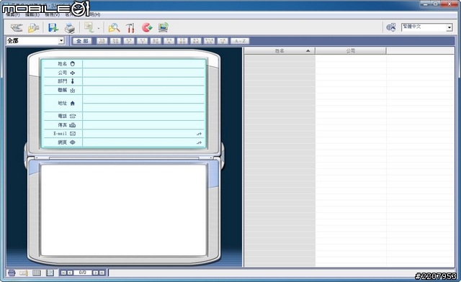
Task: Click the red circular sync icon
Action: coord(147,27)
